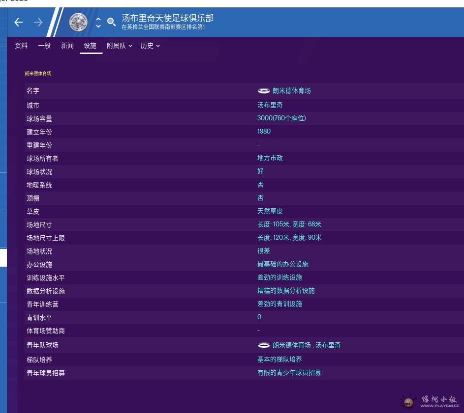This screenshot has height=413, width=464.
Task: Click stadium icon in the 名字 row
Action: [264, 91]
